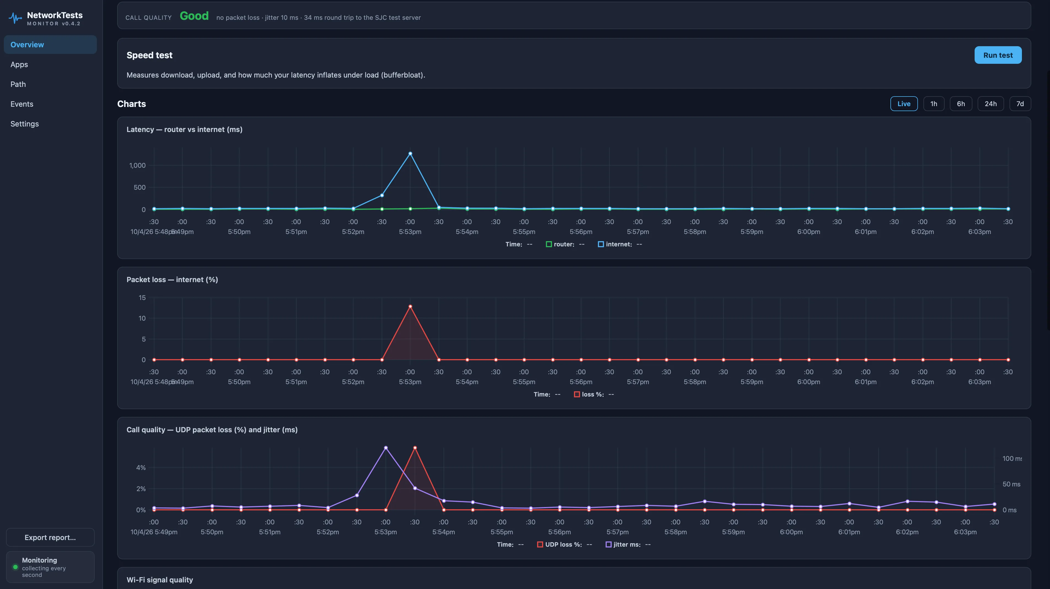Click the Wi-Fi signal quality heading
The height and width of the screenshot is (589, 1050).
pyautogui.click(x=160, y=580)
